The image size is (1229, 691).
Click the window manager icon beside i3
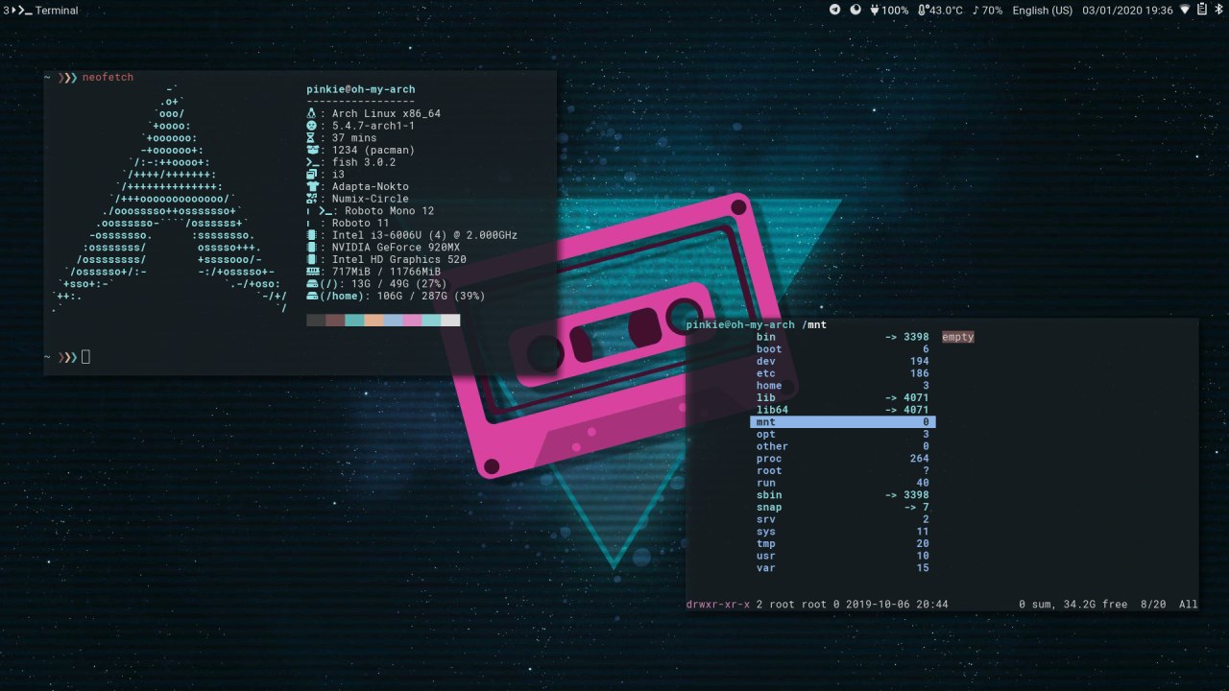(311, 175)
